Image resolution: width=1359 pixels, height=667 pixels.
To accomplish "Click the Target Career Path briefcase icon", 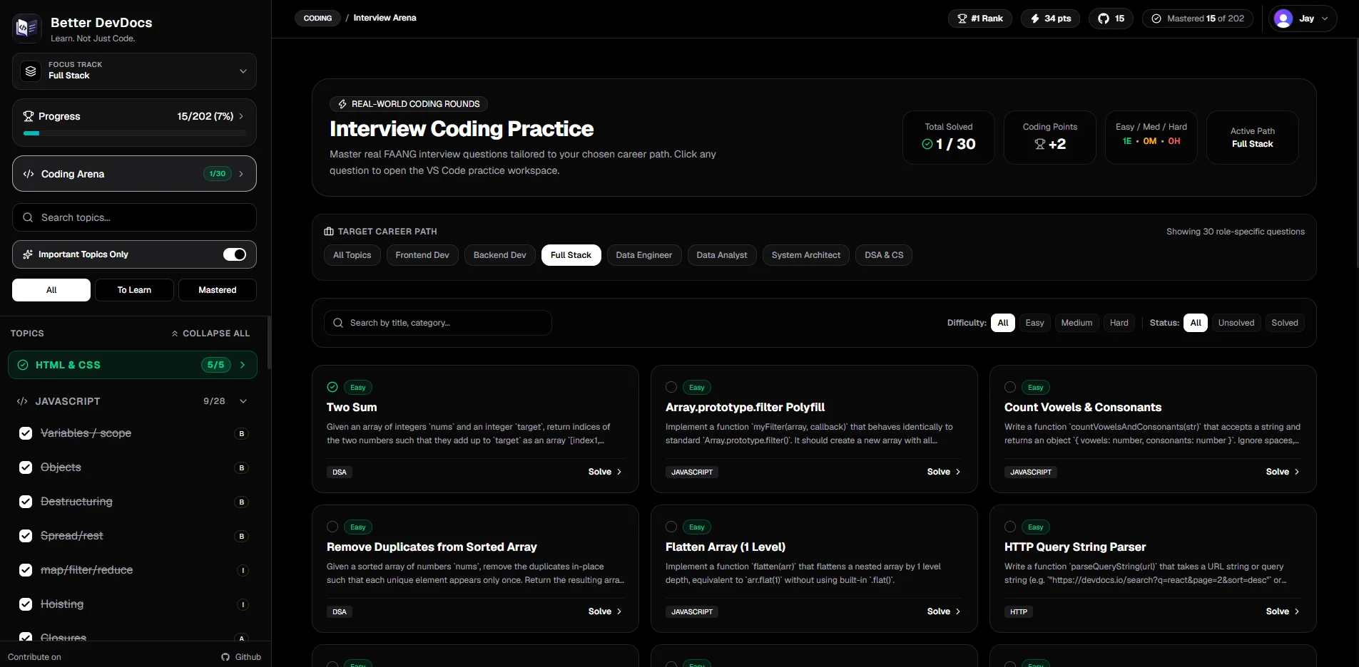I will (x=329, y=232).
